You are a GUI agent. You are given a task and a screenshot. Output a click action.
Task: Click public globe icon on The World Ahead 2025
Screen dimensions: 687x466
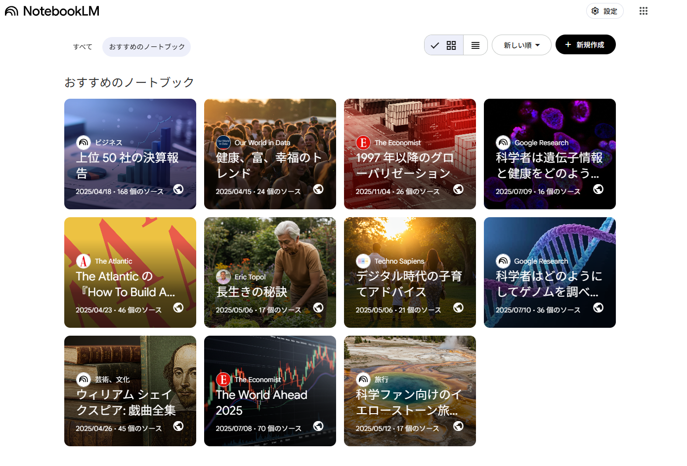[x=318, y=426]
